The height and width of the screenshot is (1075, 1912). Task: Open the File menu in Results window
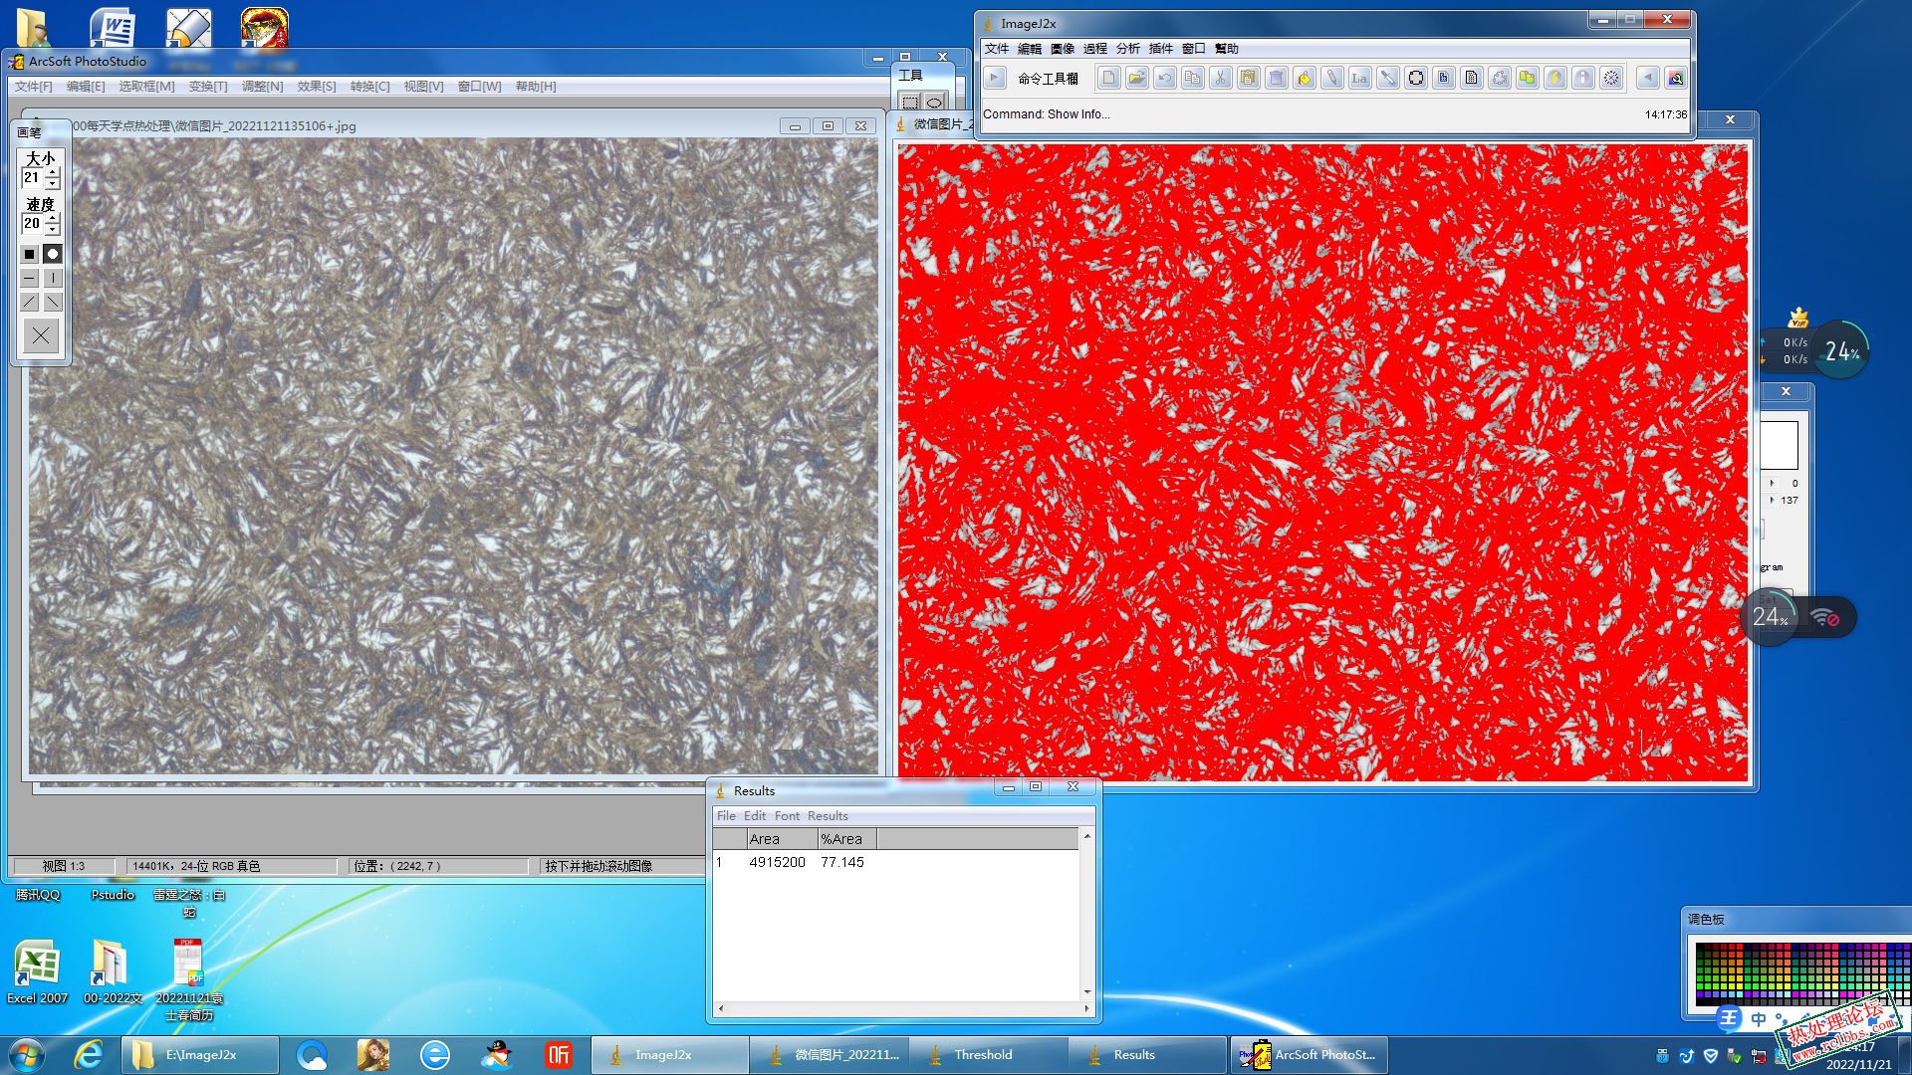tap(726, 816)
